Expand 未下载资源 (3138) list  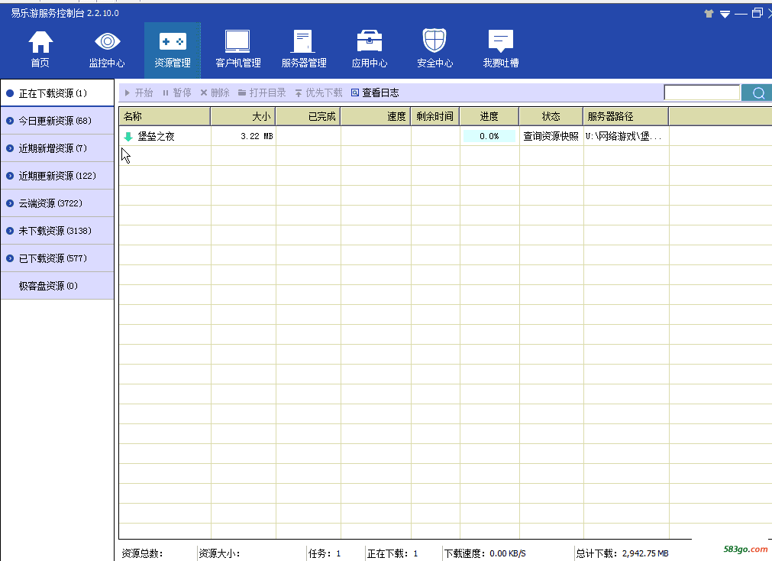[x=57, y=231]
